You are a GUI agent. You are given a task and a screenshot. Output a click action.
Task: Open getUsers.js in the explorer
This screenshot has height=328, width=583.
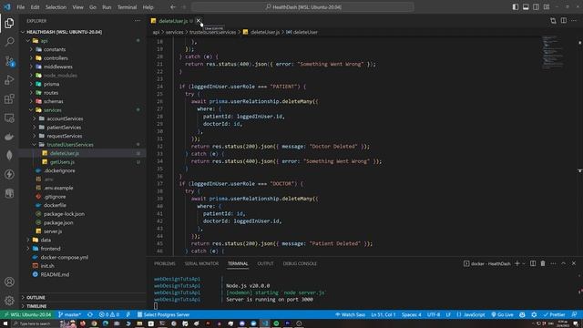click(62, 162)
